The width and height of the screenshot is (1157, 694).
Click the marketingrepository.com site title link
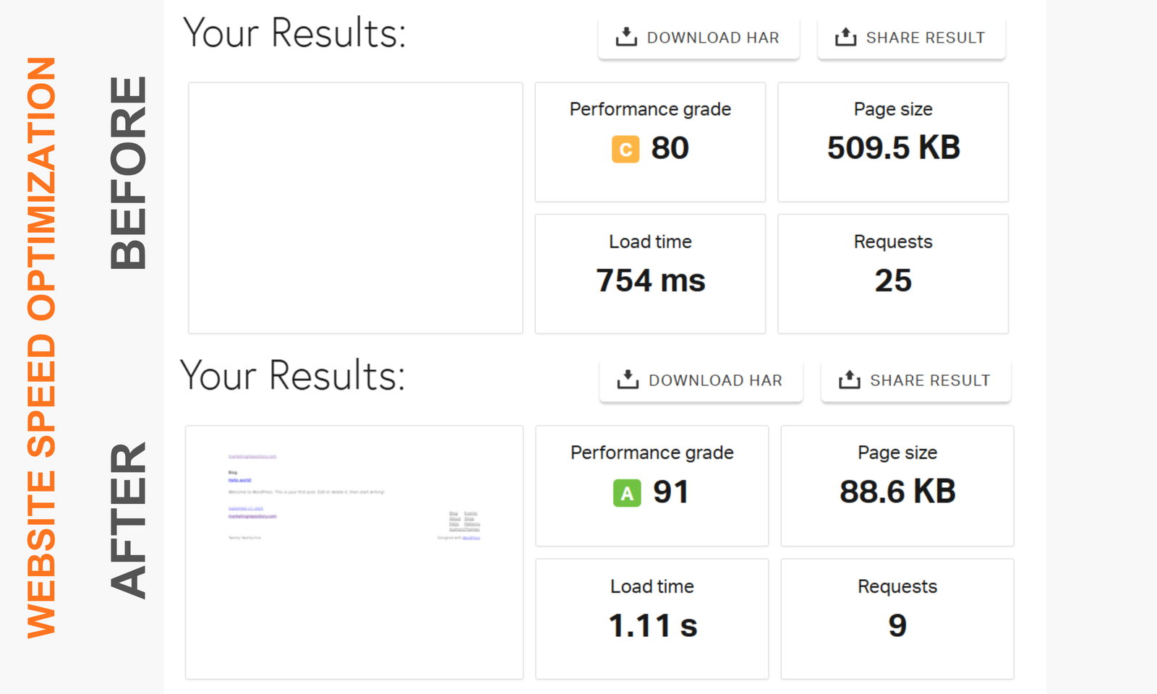coord(252,456)
